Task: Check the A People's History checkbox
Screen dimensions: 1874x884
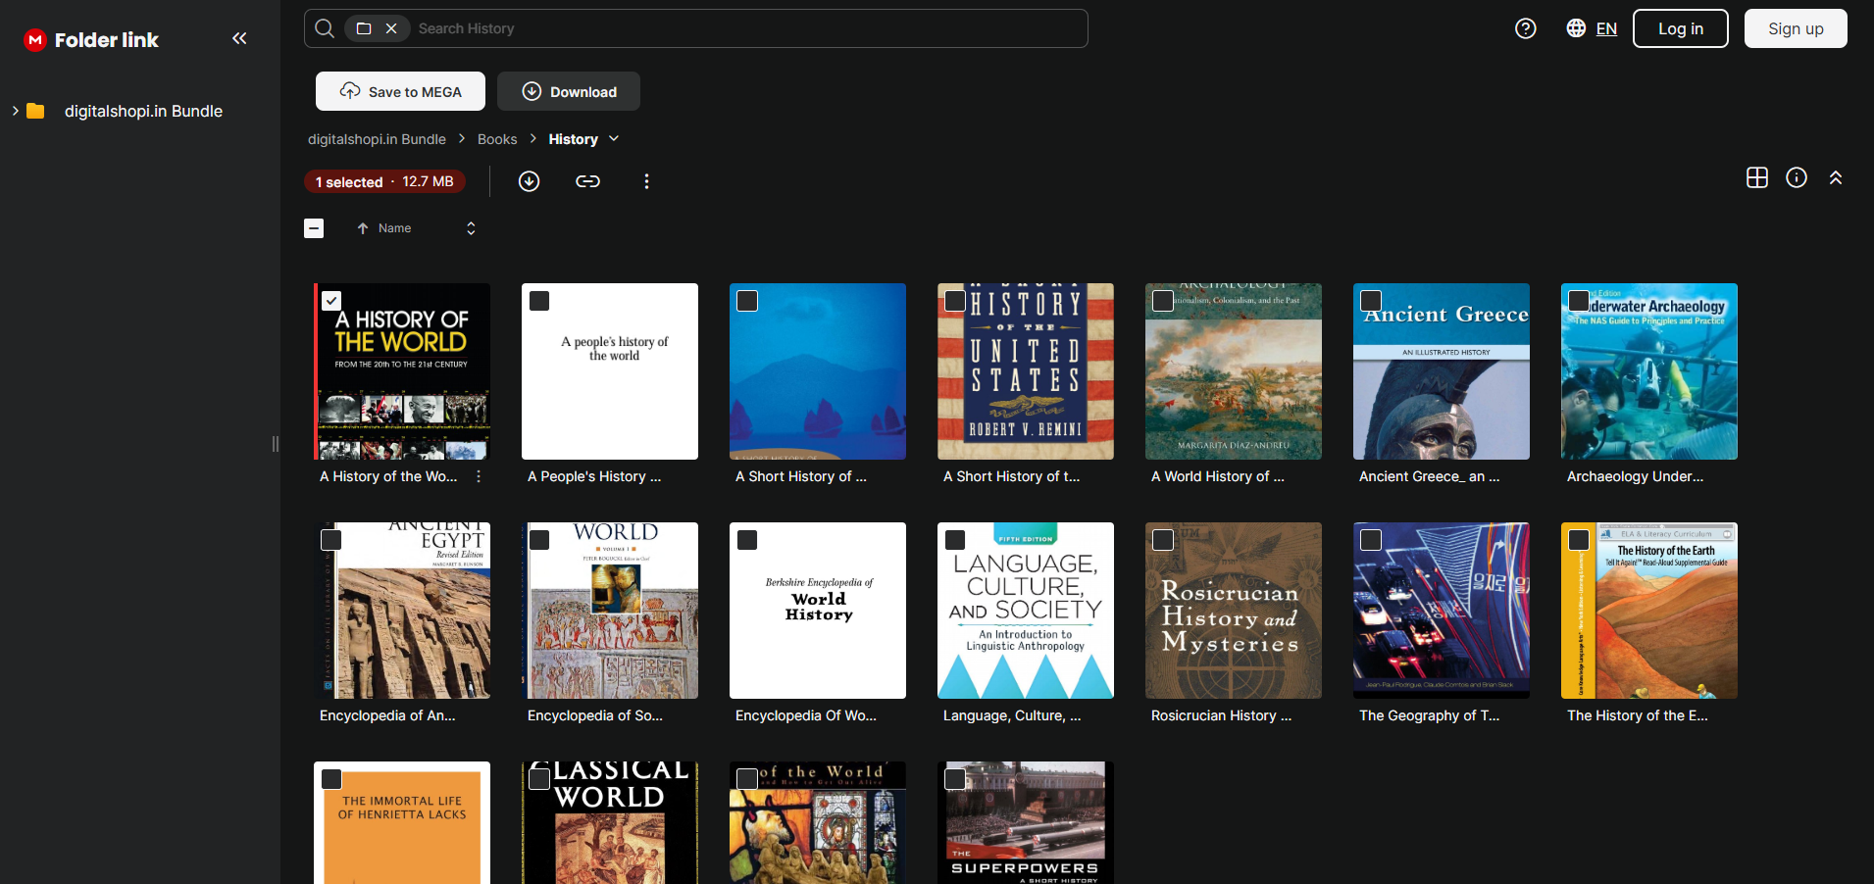Action: 539,301
